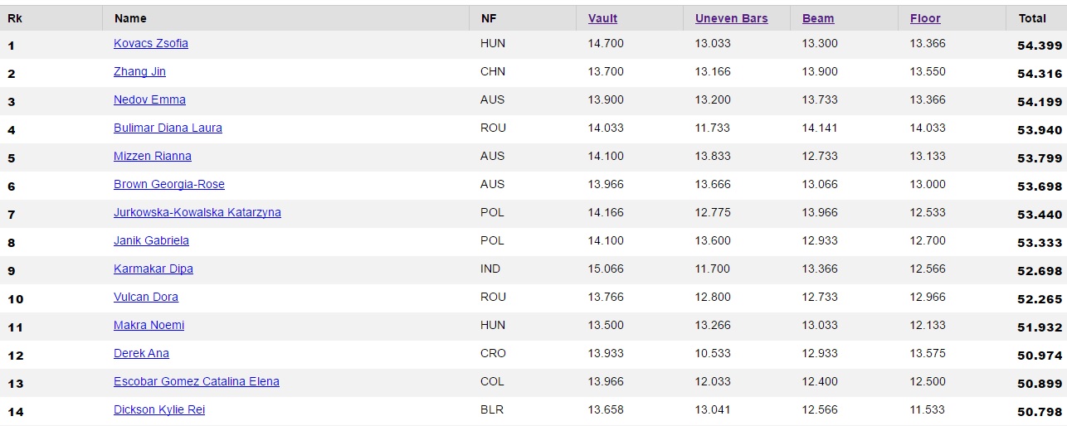Sort the table by Floor scores

point(925,18)
